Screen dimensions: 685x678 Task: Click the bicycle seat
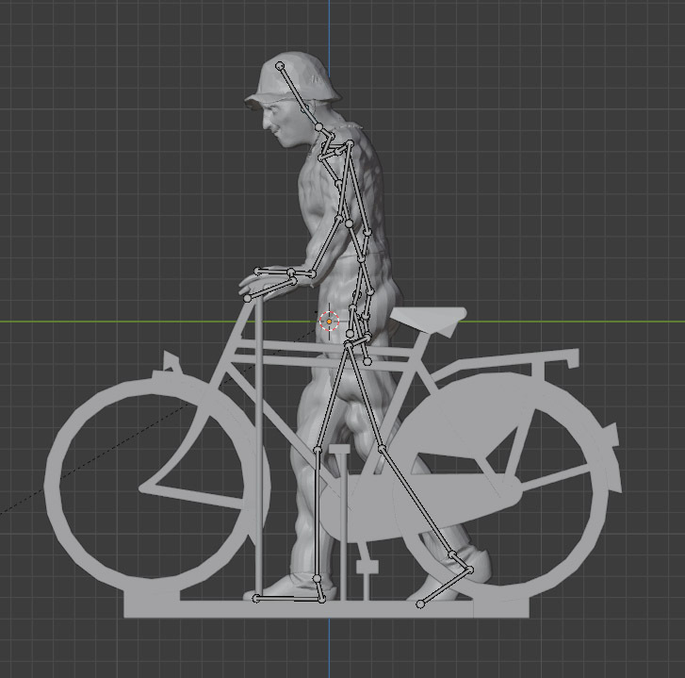click(429, 318)
